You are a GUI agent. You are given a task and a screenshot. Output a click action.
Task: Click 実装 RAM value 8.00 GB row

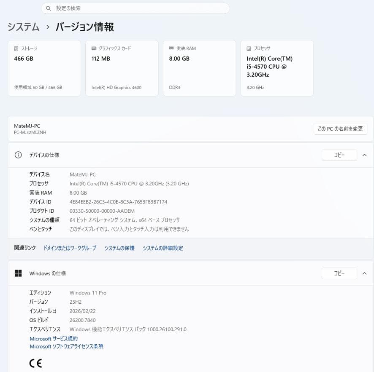click(x=78, y=193)
